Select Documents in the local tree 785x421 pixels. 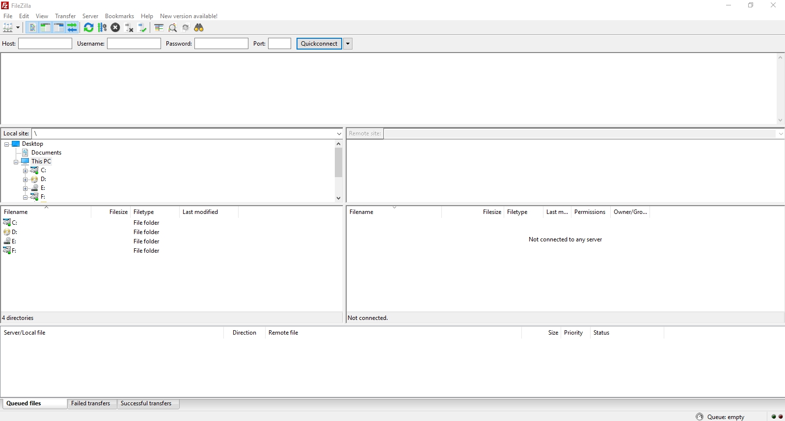[x=46, y=153]
